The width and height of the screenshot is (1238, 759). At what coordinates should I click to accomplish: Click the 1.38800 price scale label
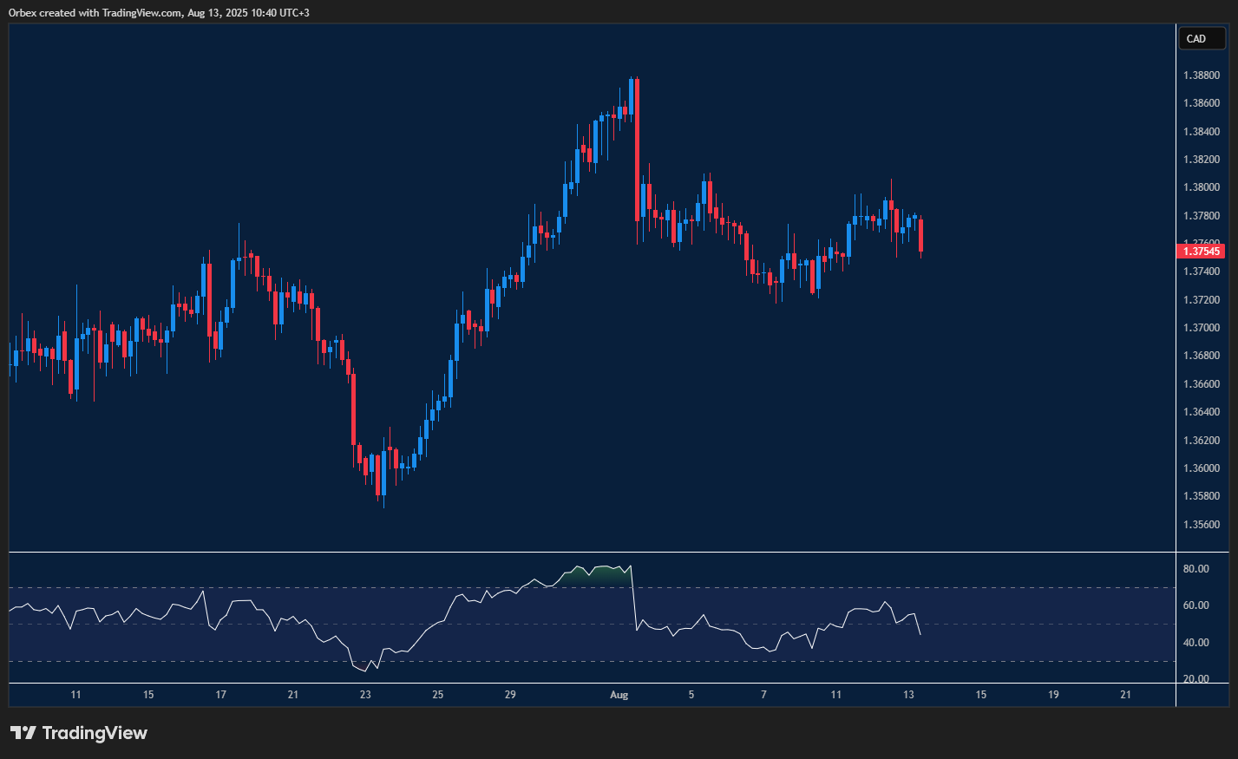[1201, 75]
